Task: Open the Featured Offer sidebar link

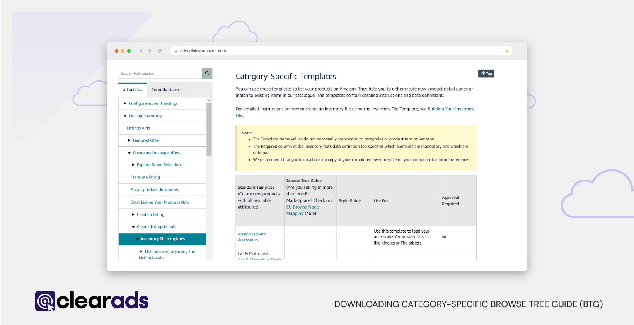Action: [x=146, y=140]
